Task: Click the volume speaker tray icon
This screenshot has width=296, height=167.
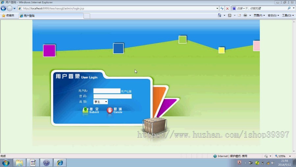Action: click(x=273, y=163)
